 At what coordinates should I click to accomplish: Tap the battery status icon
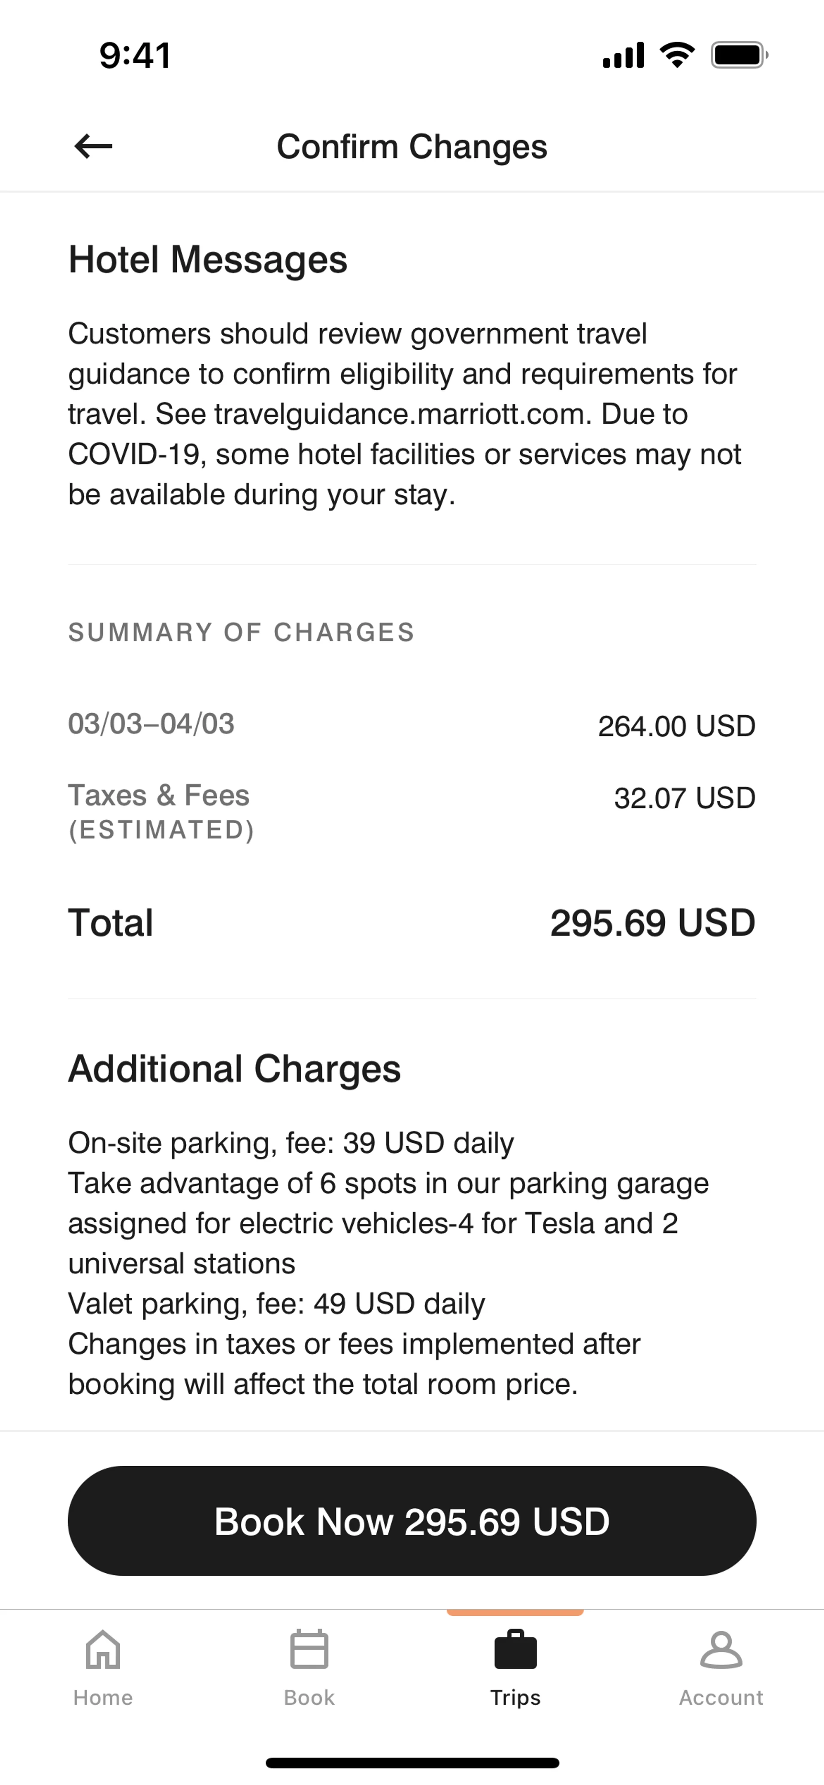point(739,55)
